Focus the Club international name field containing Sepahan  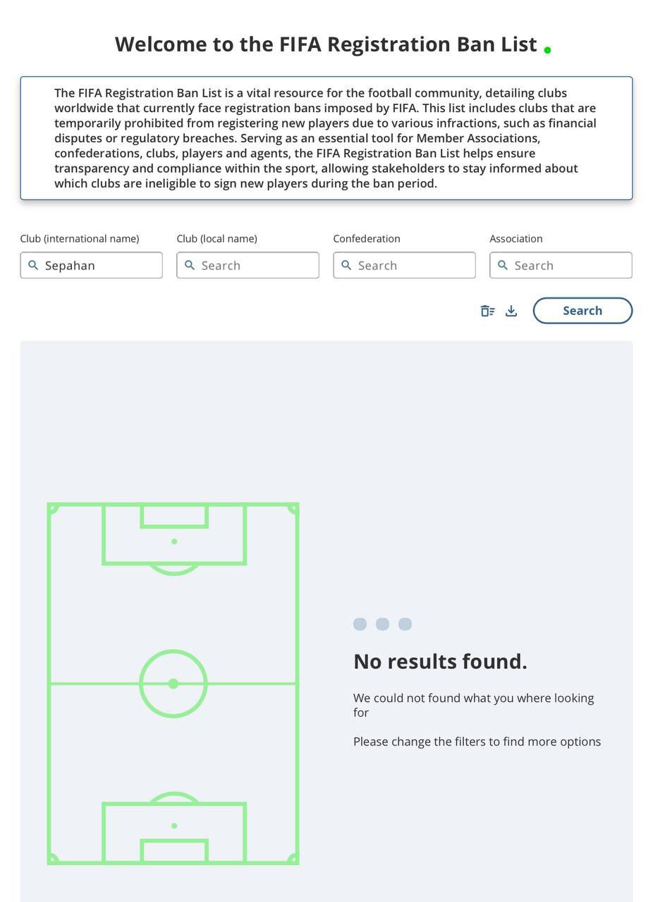coord(92,265)
